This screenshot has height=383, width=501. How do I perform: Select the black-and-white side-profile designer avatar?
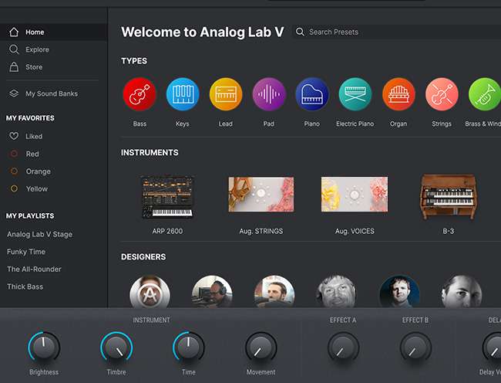(462, 292)
